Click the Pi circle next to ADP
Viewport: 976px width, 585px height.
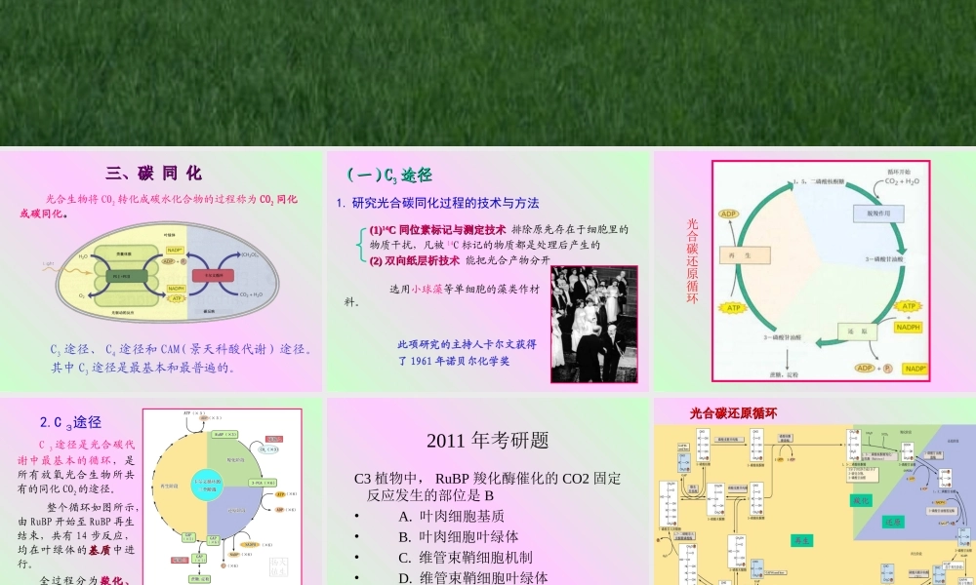pos(886,369)
